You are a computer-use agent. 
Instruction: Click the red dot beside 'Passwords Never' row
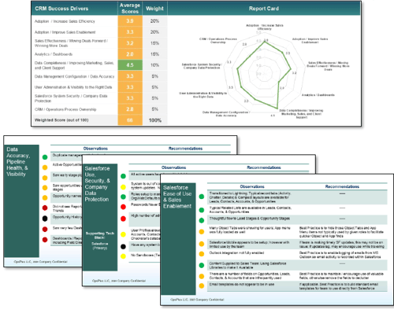point(123,207)
